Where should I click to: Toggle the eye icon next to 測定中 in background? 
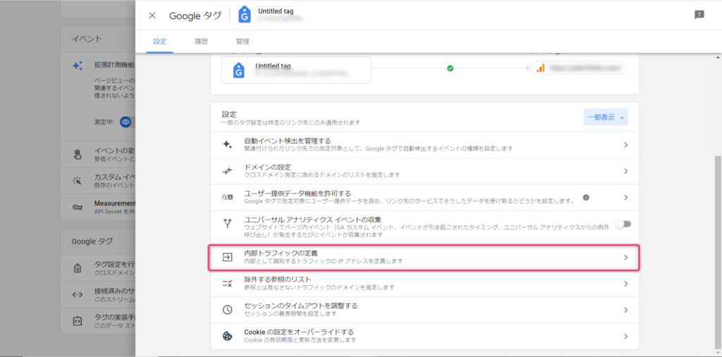point(126,122)
